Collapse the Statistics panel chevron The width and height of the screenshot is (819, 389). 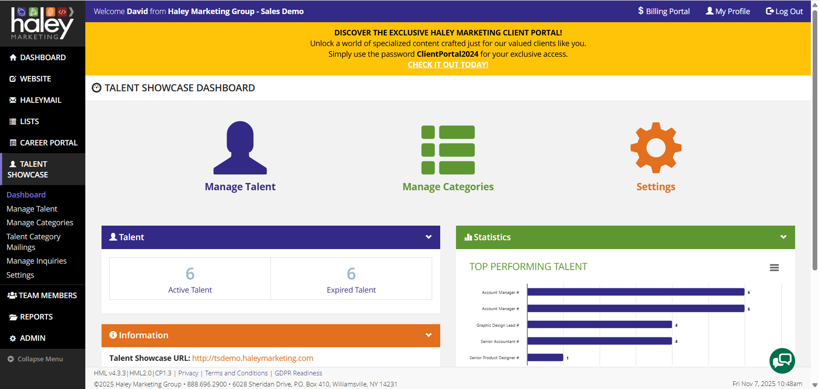[x=783, y=237]
